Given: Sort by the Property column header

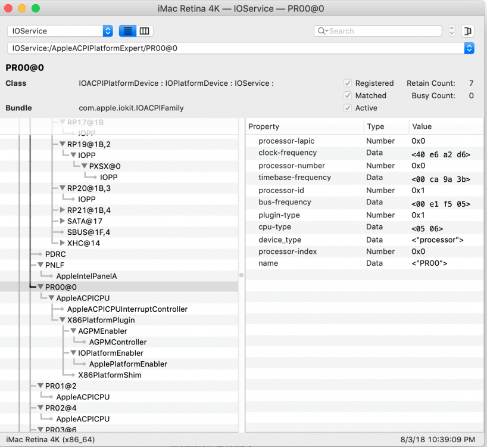Looking at the screenshot, I should click(x=304, y=126).
